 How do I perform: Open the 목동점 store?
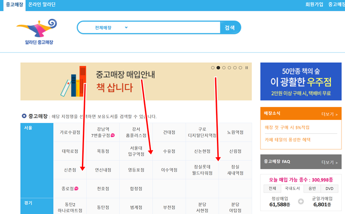(103, 151)
